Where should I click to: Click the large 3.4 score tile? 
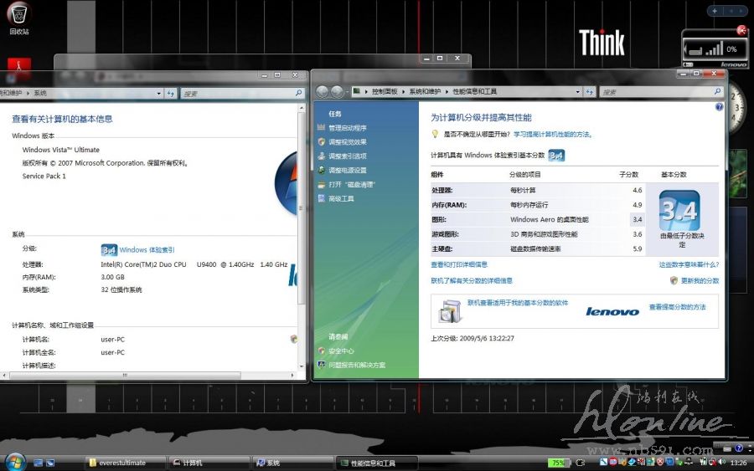tap(679, 210)
